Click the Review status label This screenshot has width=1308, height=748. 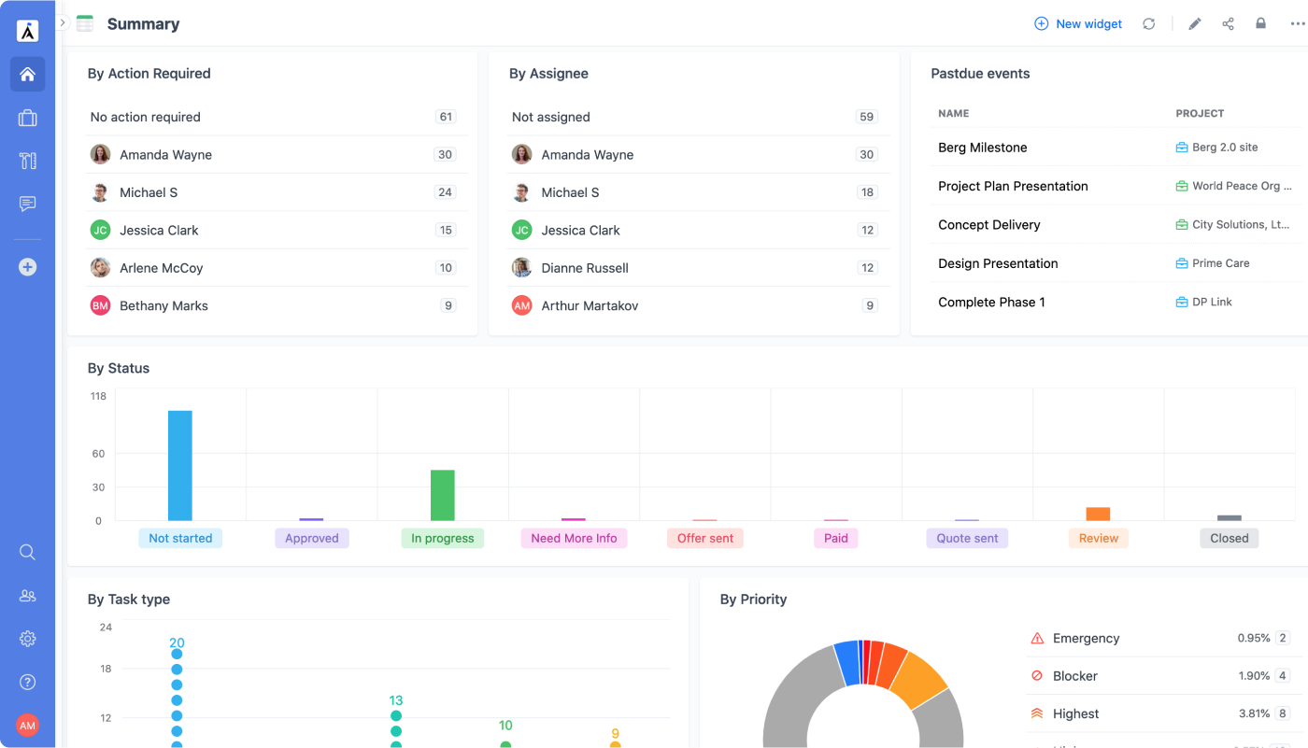(x=1099, y=538)
